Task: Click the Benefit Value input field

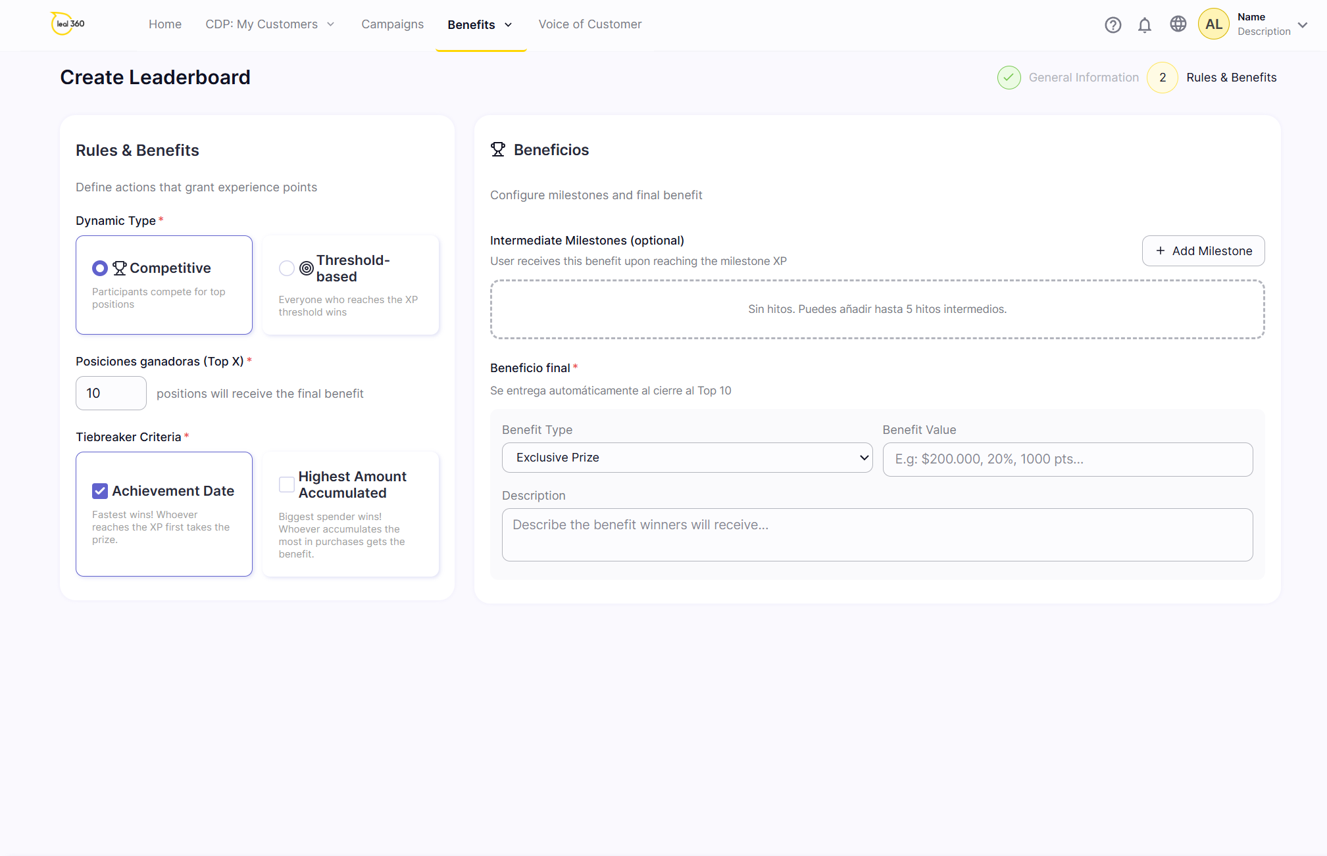Action: [1067, 460]
